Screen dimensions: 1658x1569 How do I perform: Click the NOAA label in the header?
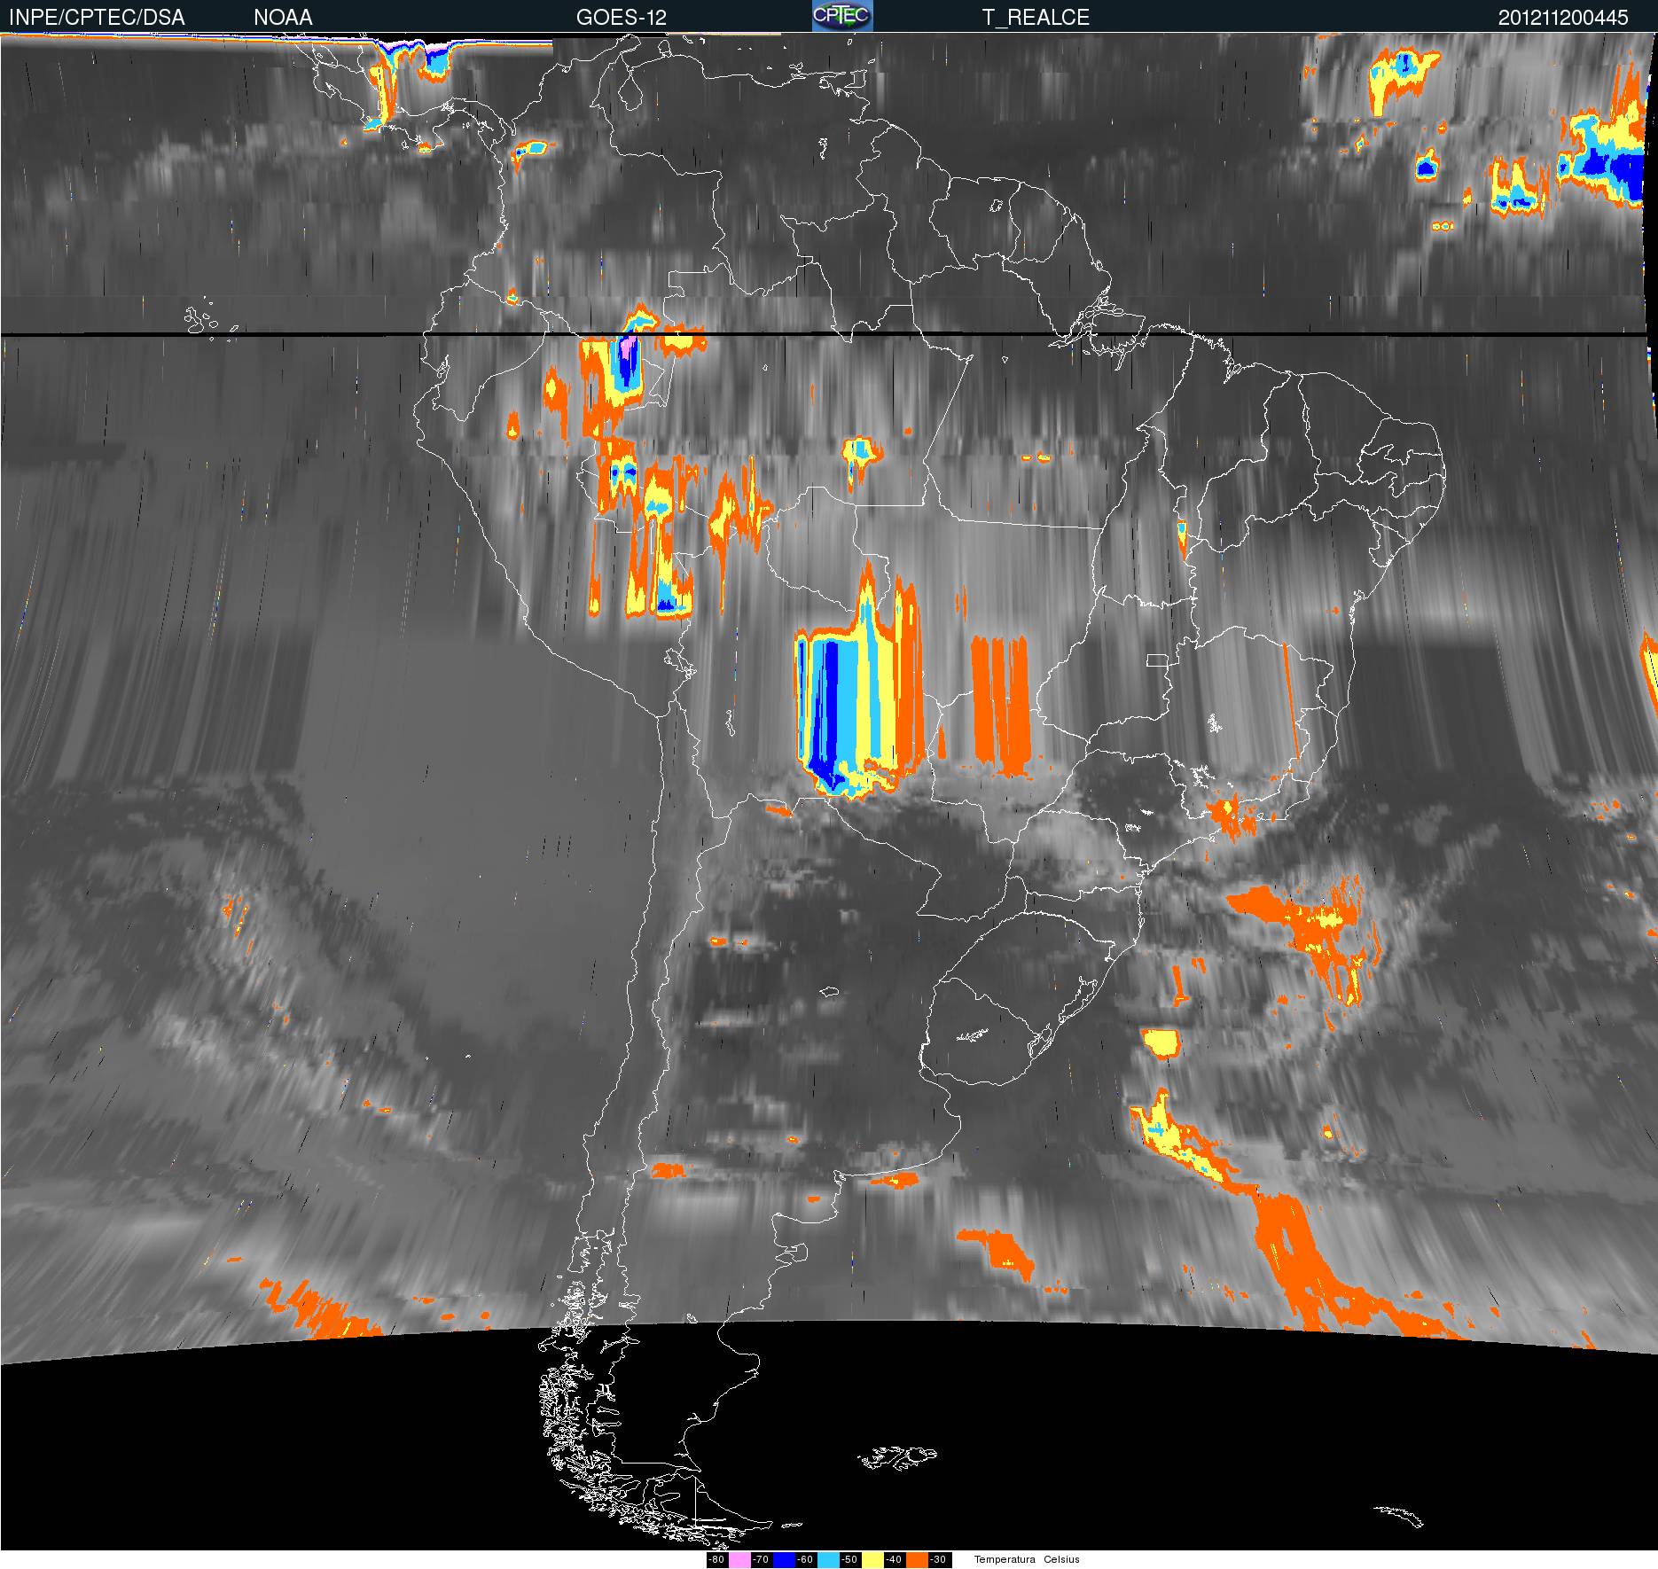[283, 18]
